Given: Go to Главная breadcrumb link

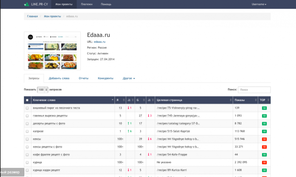Looking at the screenshot, I should coord(32,17).
